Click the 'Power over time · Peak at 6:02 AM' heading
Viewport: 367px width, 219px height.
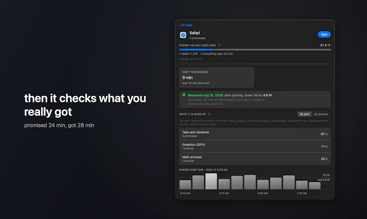pyautogui.click(x=203, y=170)
